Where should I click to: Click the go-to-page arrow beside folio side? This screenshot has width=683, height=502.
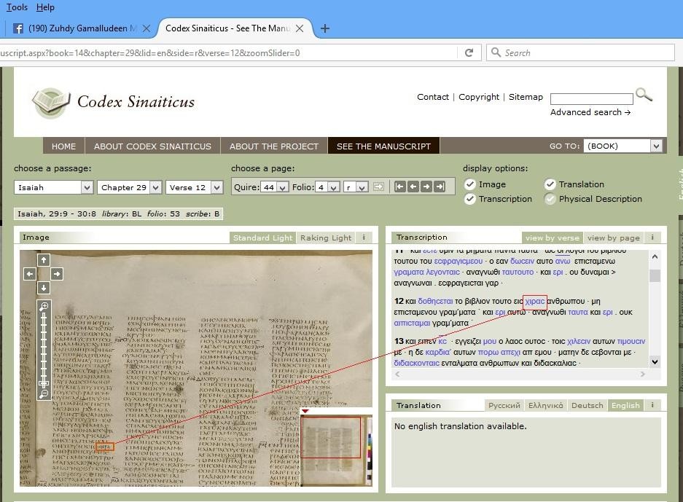[x=378, y=187]
